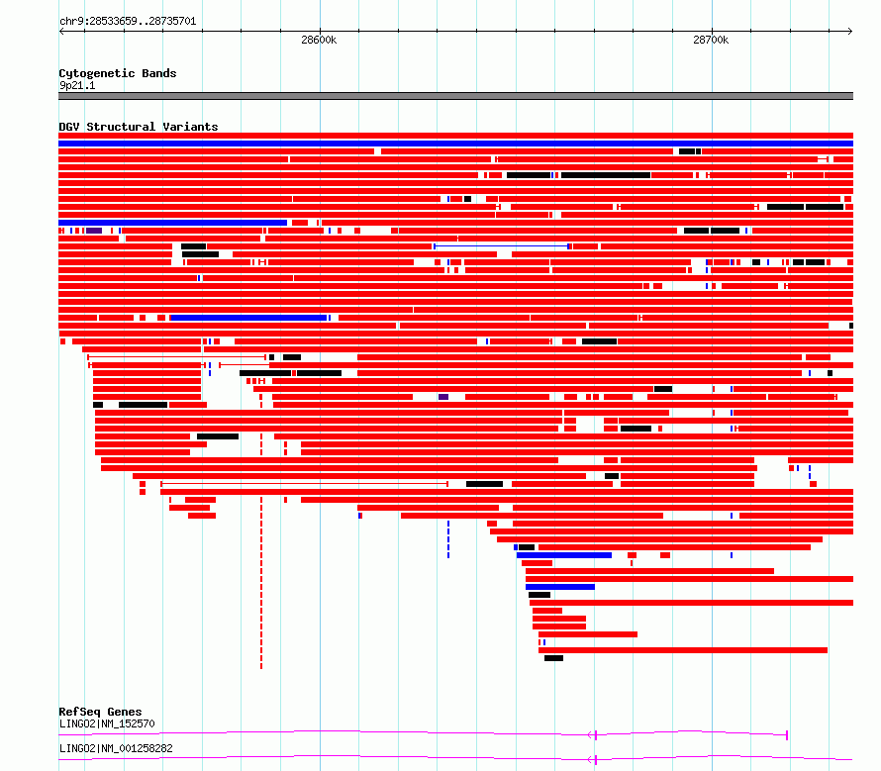Select the thin blue line variant with end caps
The image size is (881, 771).
[502, 246]
